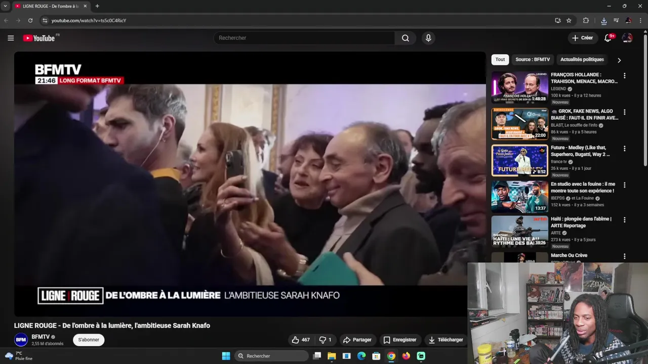Open options for Haïti ARTE Reportage video
648x364 pixels.
pos(624,220)
